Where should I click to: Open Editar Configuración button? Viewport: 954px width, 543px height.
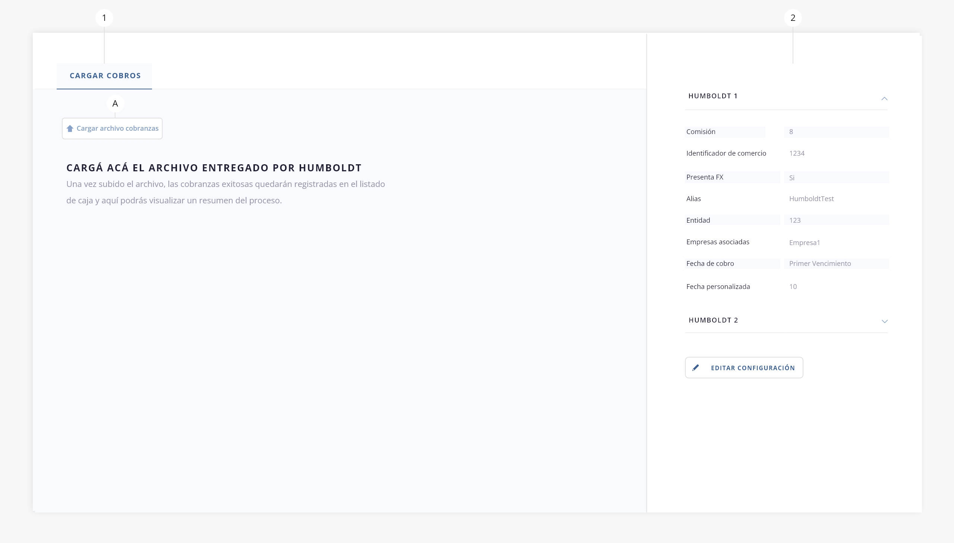(x=743, y=368)
